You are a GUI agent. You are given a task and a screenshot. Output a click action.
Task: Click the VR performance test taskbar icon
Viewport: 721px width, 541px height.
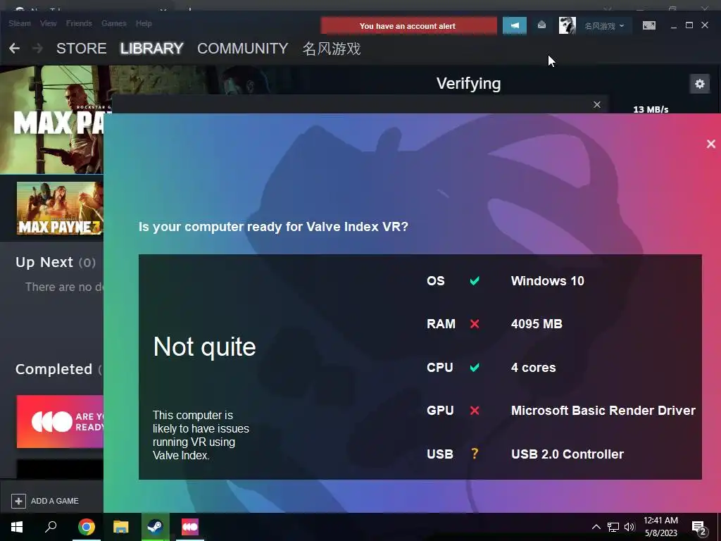click(x=190, y=527)
